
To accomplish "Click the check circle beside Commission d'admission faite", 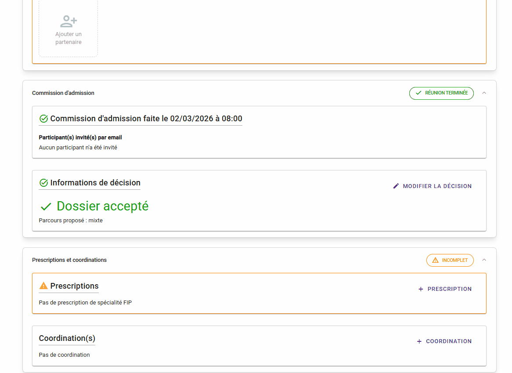I will 43,119.
